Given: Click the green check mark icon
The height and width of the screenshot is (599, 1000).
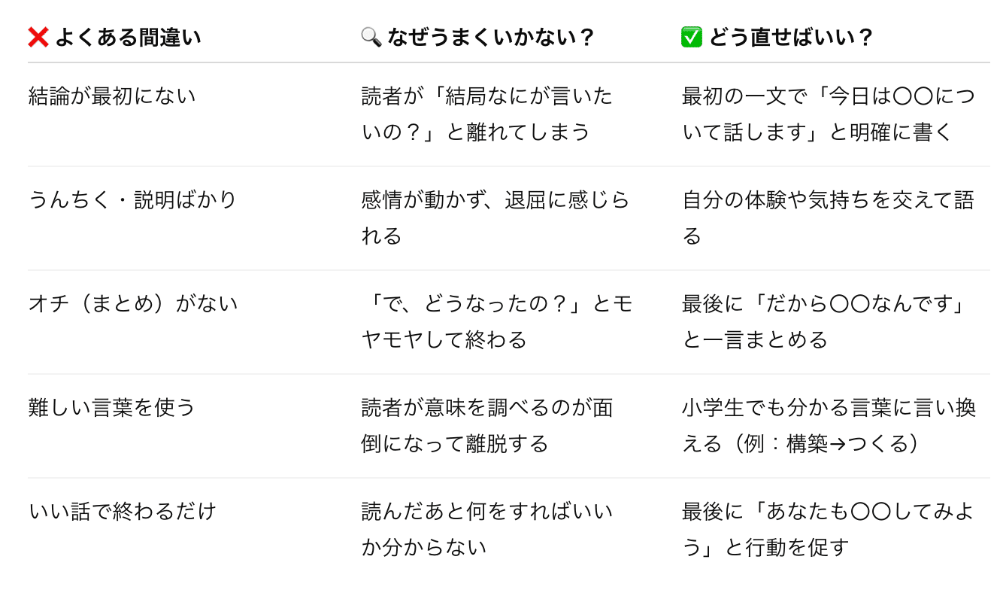Looking at the screenshot, I should click(691, 37).
